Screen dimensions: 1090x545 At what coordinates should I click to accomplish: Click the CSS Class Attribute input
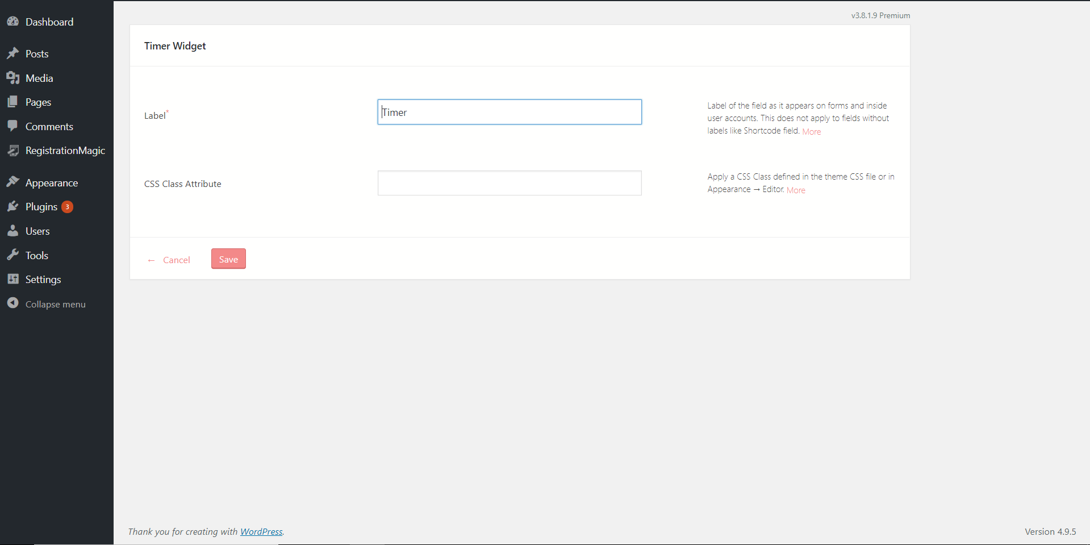509,183
